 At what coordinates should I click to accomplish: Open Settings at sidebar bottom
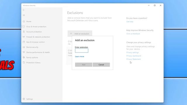pos(30,99)
